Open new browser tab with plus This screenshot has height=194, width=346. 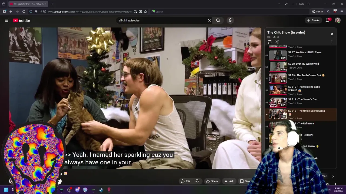pyautogui.click(x=52, y=4)
